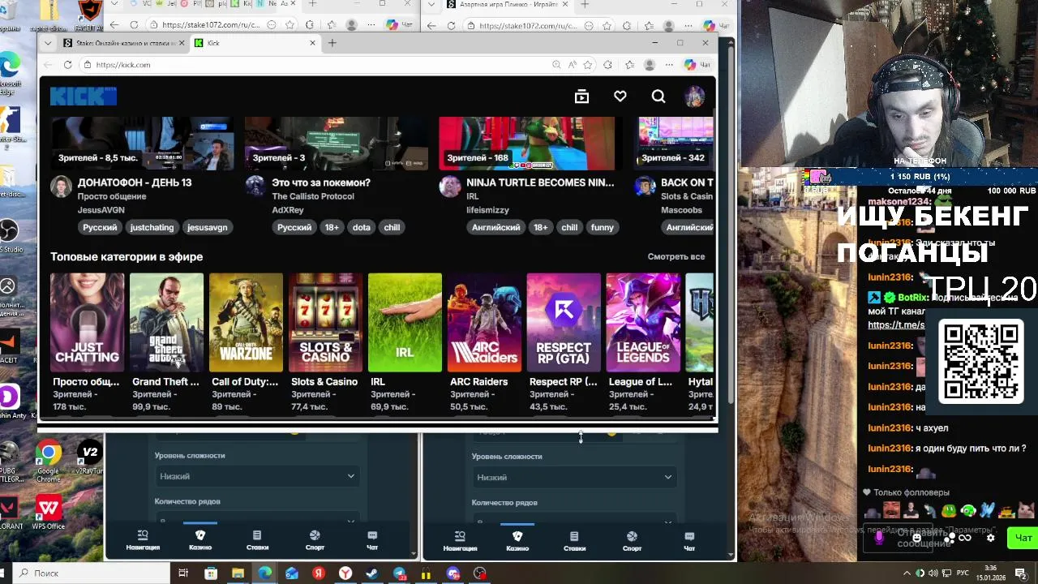The width and height of the screenshot is (1038, 584).
Task: Click green Чат send button
Action: click(1023, 537)
